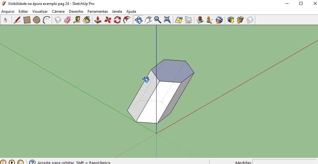Click the Make Component icon
The height and width of the screenshot is (164, 318).
tap(58, 20)
